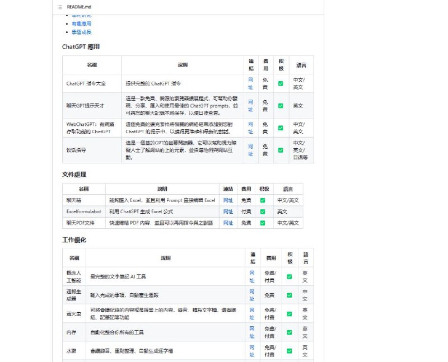Open the 網址 link for ChatGPT 指令大全
The height and width of the screenshot is (362, 448).
[x=250, y=84]
